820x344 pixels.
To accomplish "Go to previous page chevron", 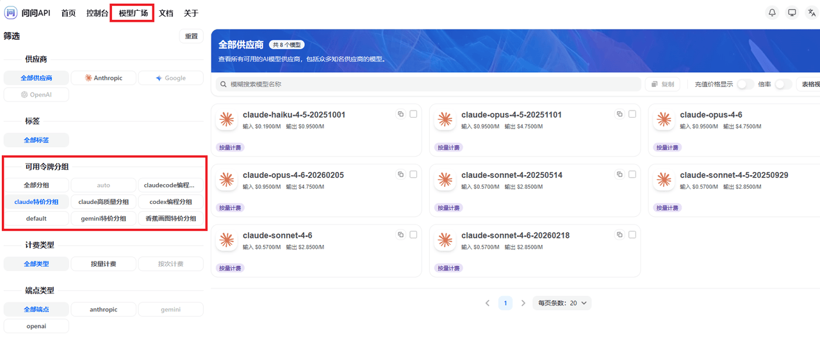I will [x=488, y=303].
